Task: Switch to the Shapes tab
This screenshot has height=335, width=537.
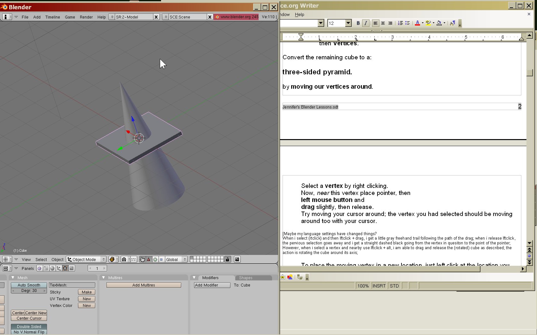Action: click(x=245, y=278)
